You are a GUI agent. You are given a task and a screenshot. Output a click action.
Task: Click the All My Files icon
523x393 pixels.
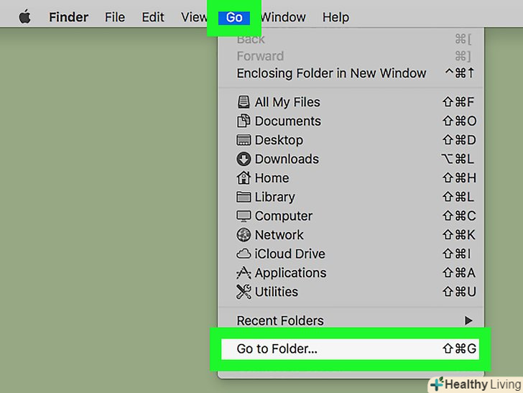point(244,102)
